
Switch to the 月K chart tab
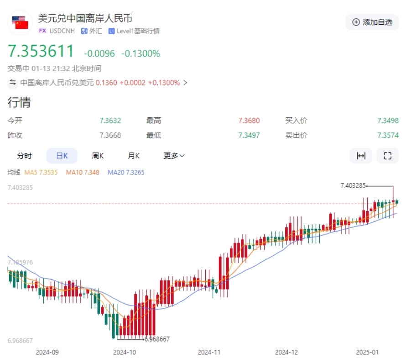click(134, 156)
